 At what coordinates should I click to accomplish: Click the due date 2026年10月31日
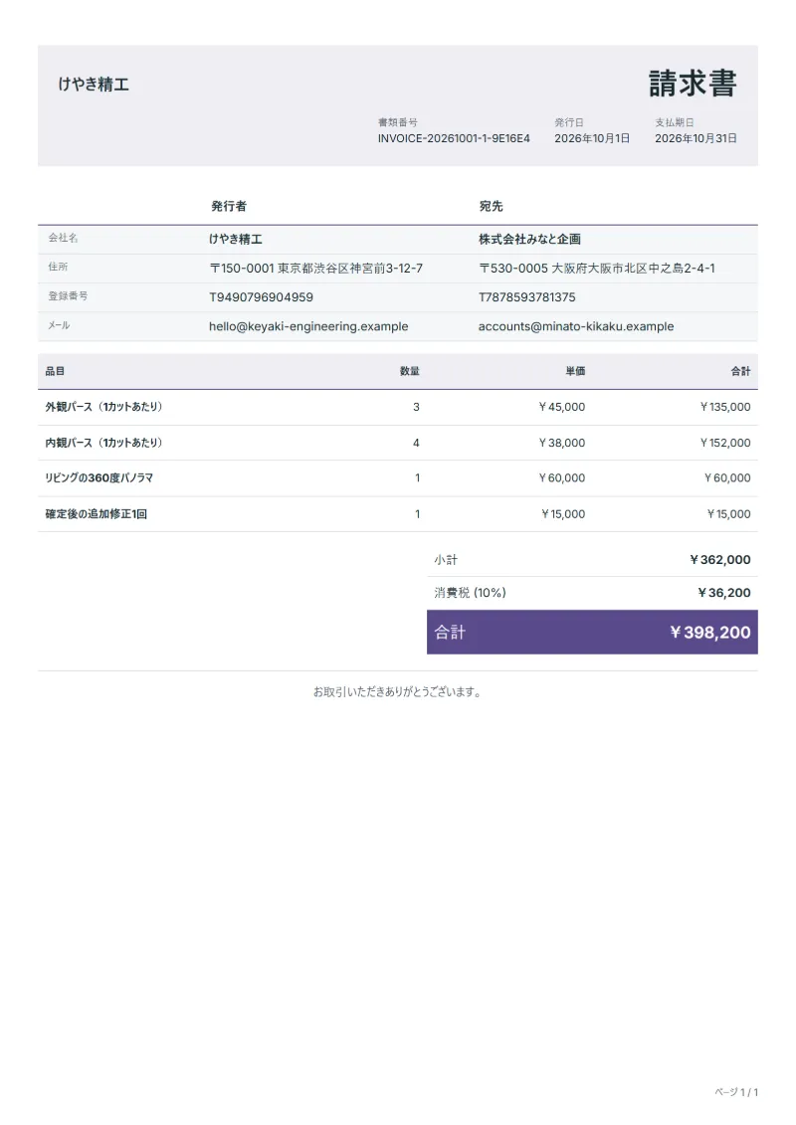click(x=696, y=138)
